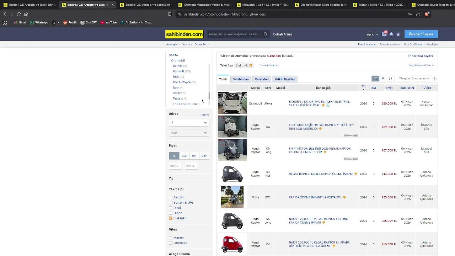Click the brand list scrollbar

209,96
